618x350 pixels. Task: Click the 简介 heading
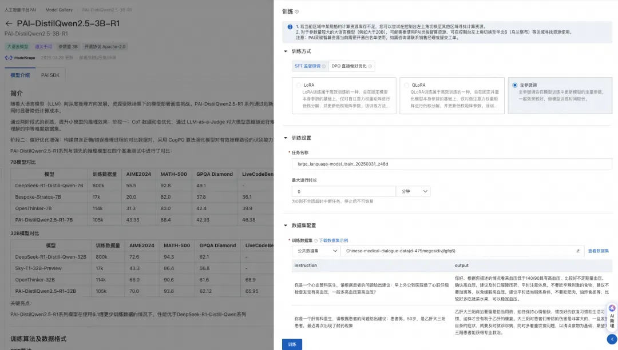pyautogui.click(x=17, y=93)
